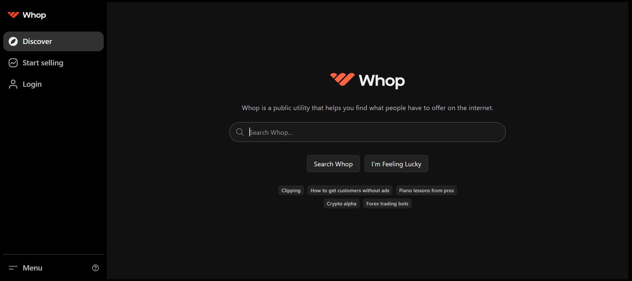The width and height of the screenshot is (632, 281).
Task: Select the Forex trading bots chip
Action: click(387, 204)
